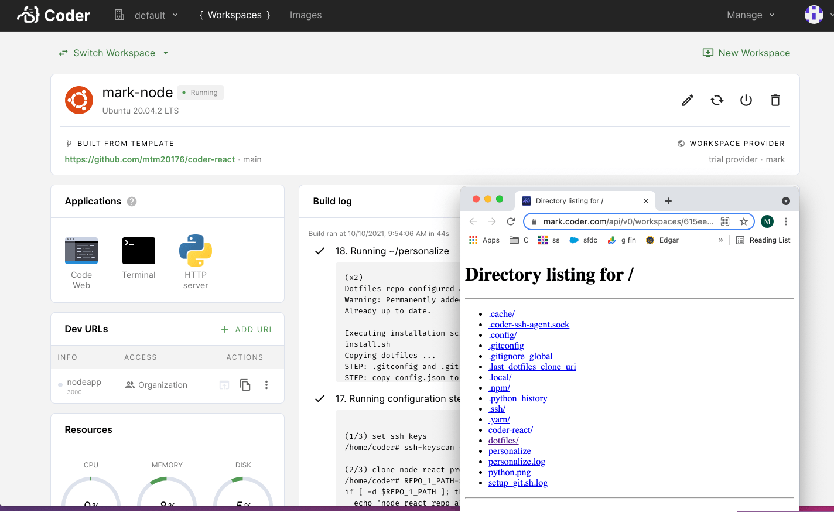
Task: Click New Workspace button
Action: (746, 53)
